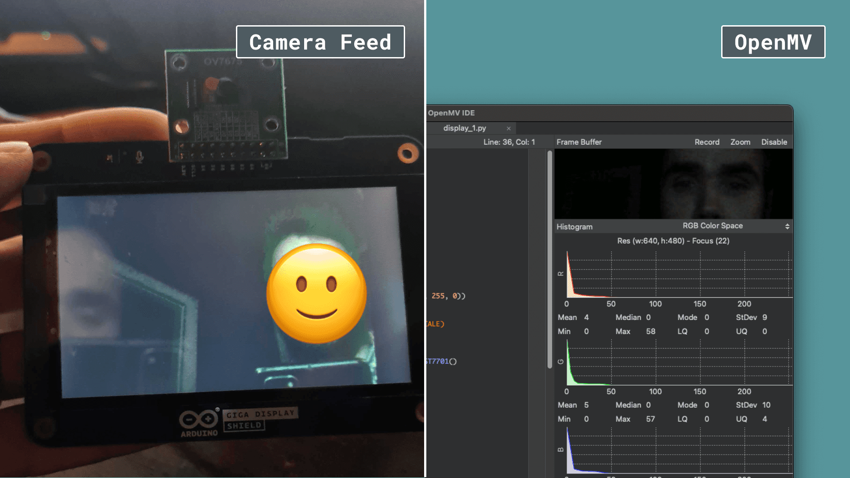Click the Line 36, Col 1 indicator
Viewport: 850px width, 478px height.
pos(509,142)
